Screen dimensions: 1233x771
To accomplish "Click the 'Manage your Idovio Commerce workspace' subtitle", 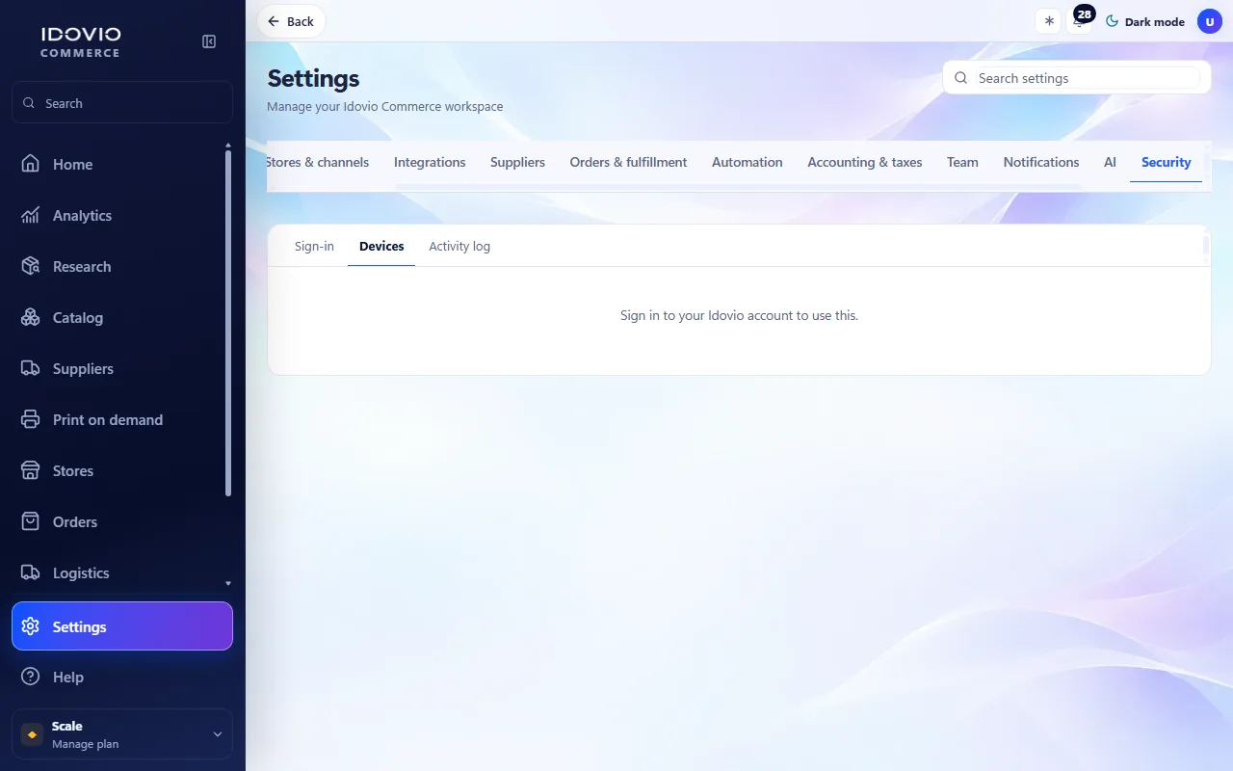I will pos(385,106).
